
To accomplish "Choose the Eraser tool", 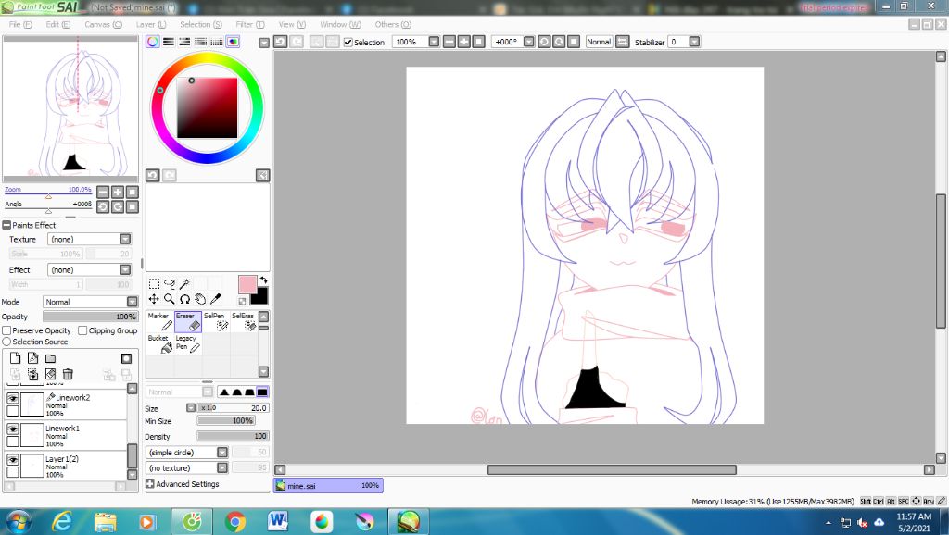I will (x=188, y=321).
